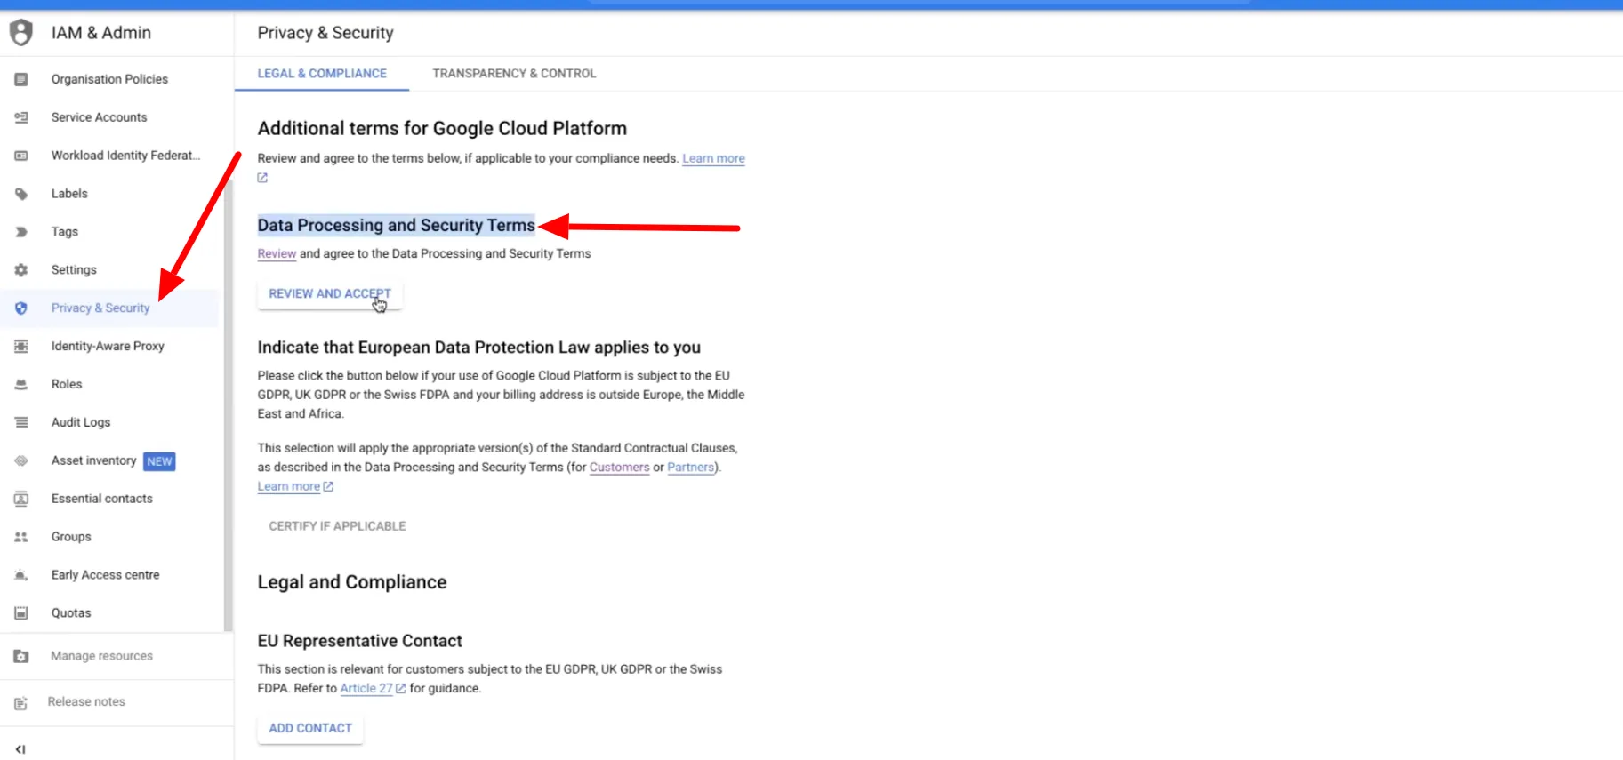The height and width of the screenshot is (760, 1623).
Task: Switch to the Transparency & Control tab
Action: point(514,74)
